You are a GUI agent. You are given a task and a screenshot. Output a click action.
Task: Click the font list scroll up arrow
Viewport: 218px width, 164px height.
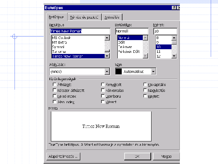[x=107, y=38]
